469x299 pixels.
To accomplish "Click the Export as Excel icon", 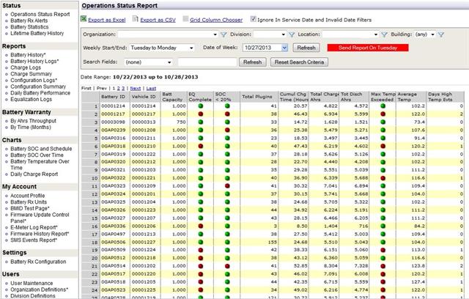I will pyautogui.click(x=84, y=20).
